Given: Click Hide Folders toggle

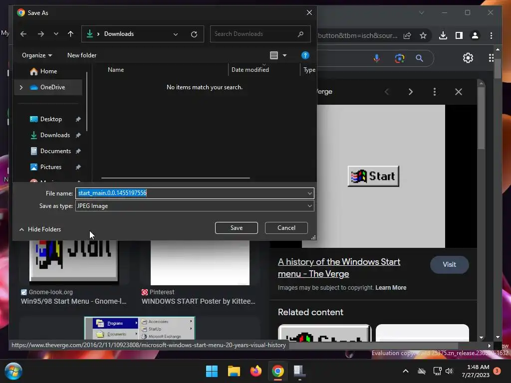Looking at the screenshot, I should pyautogui.click(x=40, y=229).
